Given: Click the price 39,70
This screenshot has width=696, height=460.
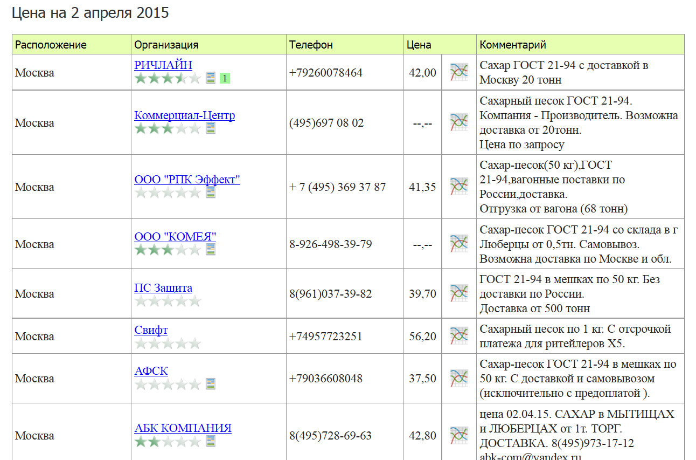Looking at the screenshot, I should (x=423, y=294).
